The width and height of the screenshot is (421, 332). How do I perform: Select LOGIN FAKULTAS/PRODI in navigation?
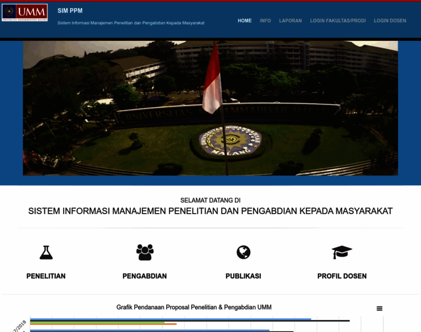(338, 20)
